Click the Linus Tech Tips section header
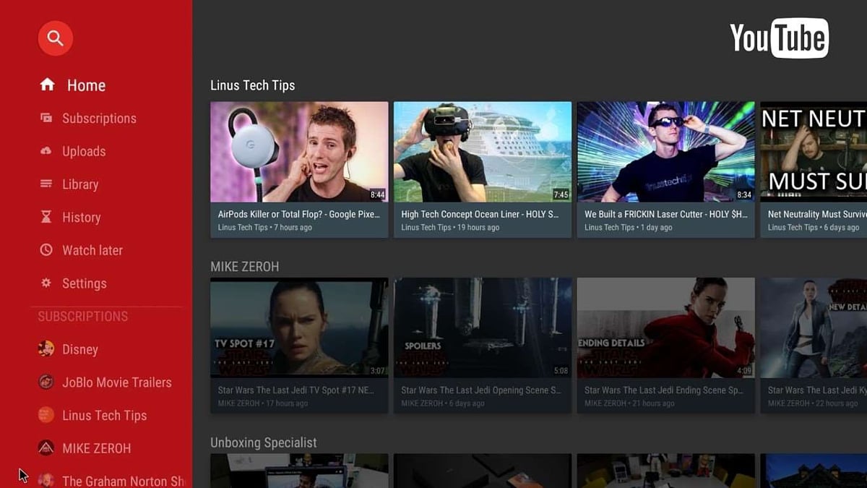Image resolution: width=867 pixels, height=488 pixels. 252,85
